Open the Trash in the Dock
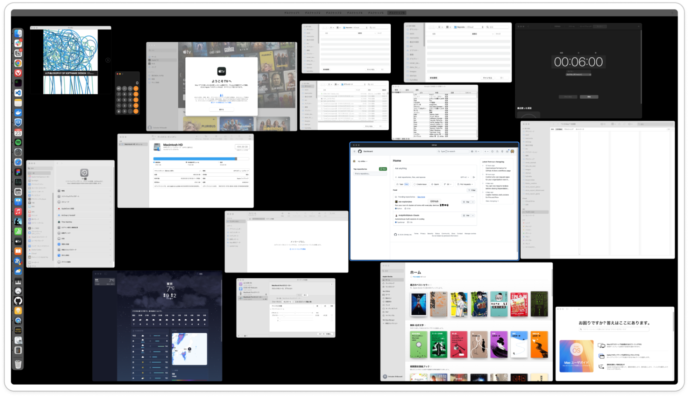 (x=18, y=364)
